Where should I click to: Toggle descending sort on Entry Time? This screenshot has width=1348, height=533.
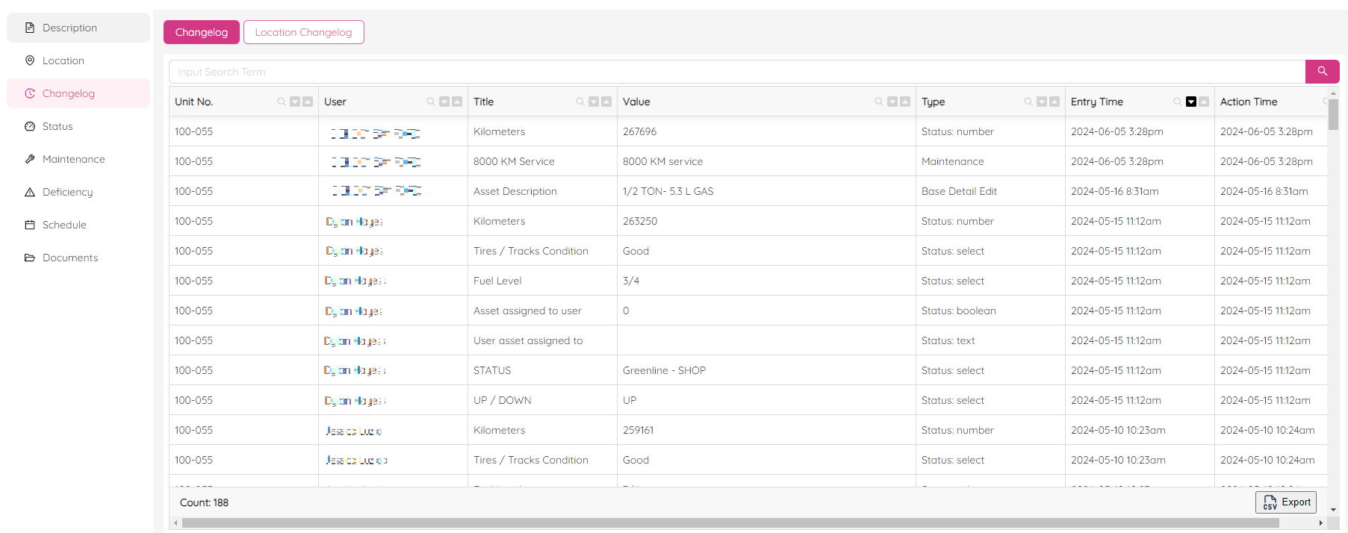pyautogui.click(x=1191, y=102)
